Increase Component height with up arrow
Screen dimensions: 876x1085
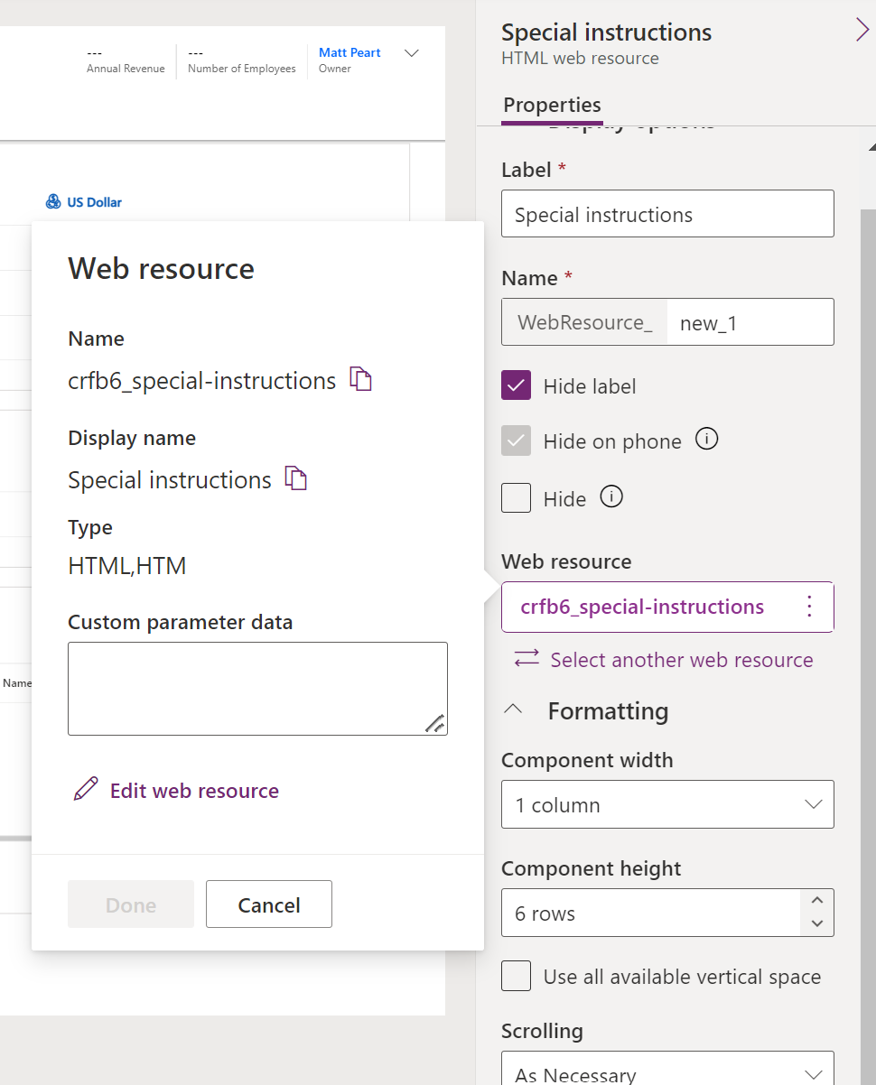[x=816, y=901]
